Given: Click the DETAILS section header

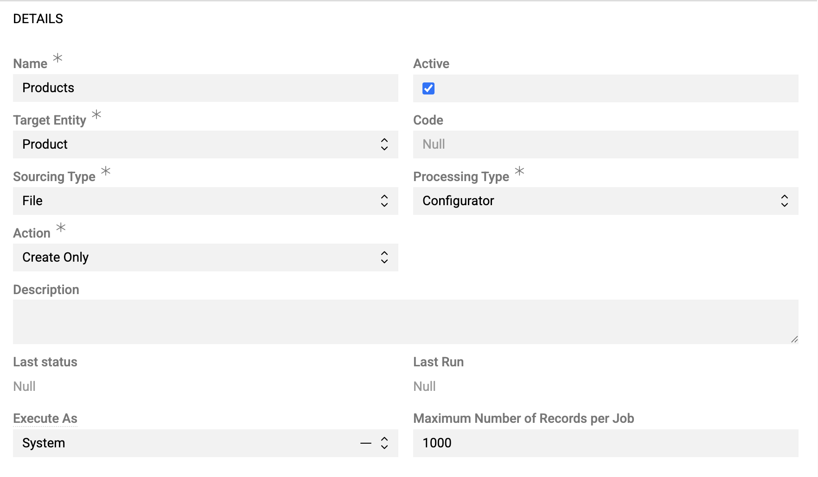Looking at the screenshot, I should coord(38,19).
